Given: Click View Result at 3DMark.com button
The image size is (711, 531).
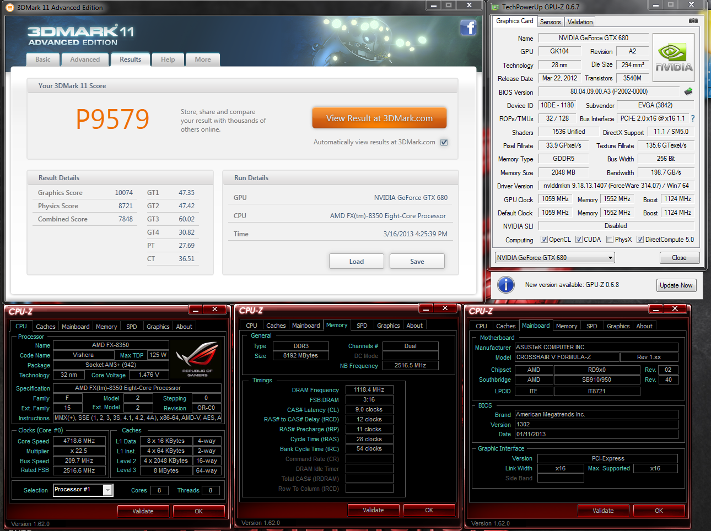Looking at the screenshot, I should tap(379, 118).
